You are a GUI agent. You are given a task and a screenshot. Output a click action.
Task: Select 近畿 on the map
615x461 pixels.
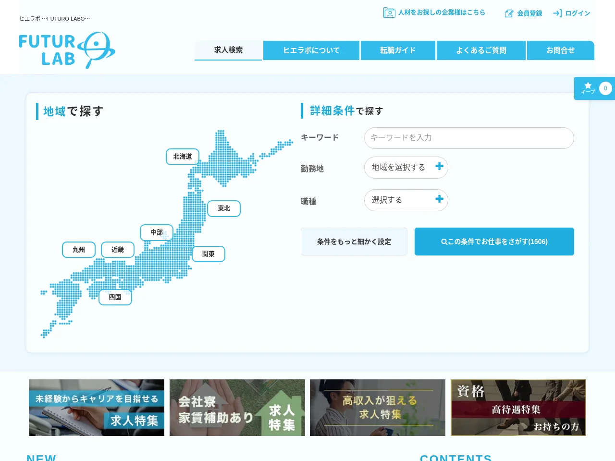click(x=118, y=250)
